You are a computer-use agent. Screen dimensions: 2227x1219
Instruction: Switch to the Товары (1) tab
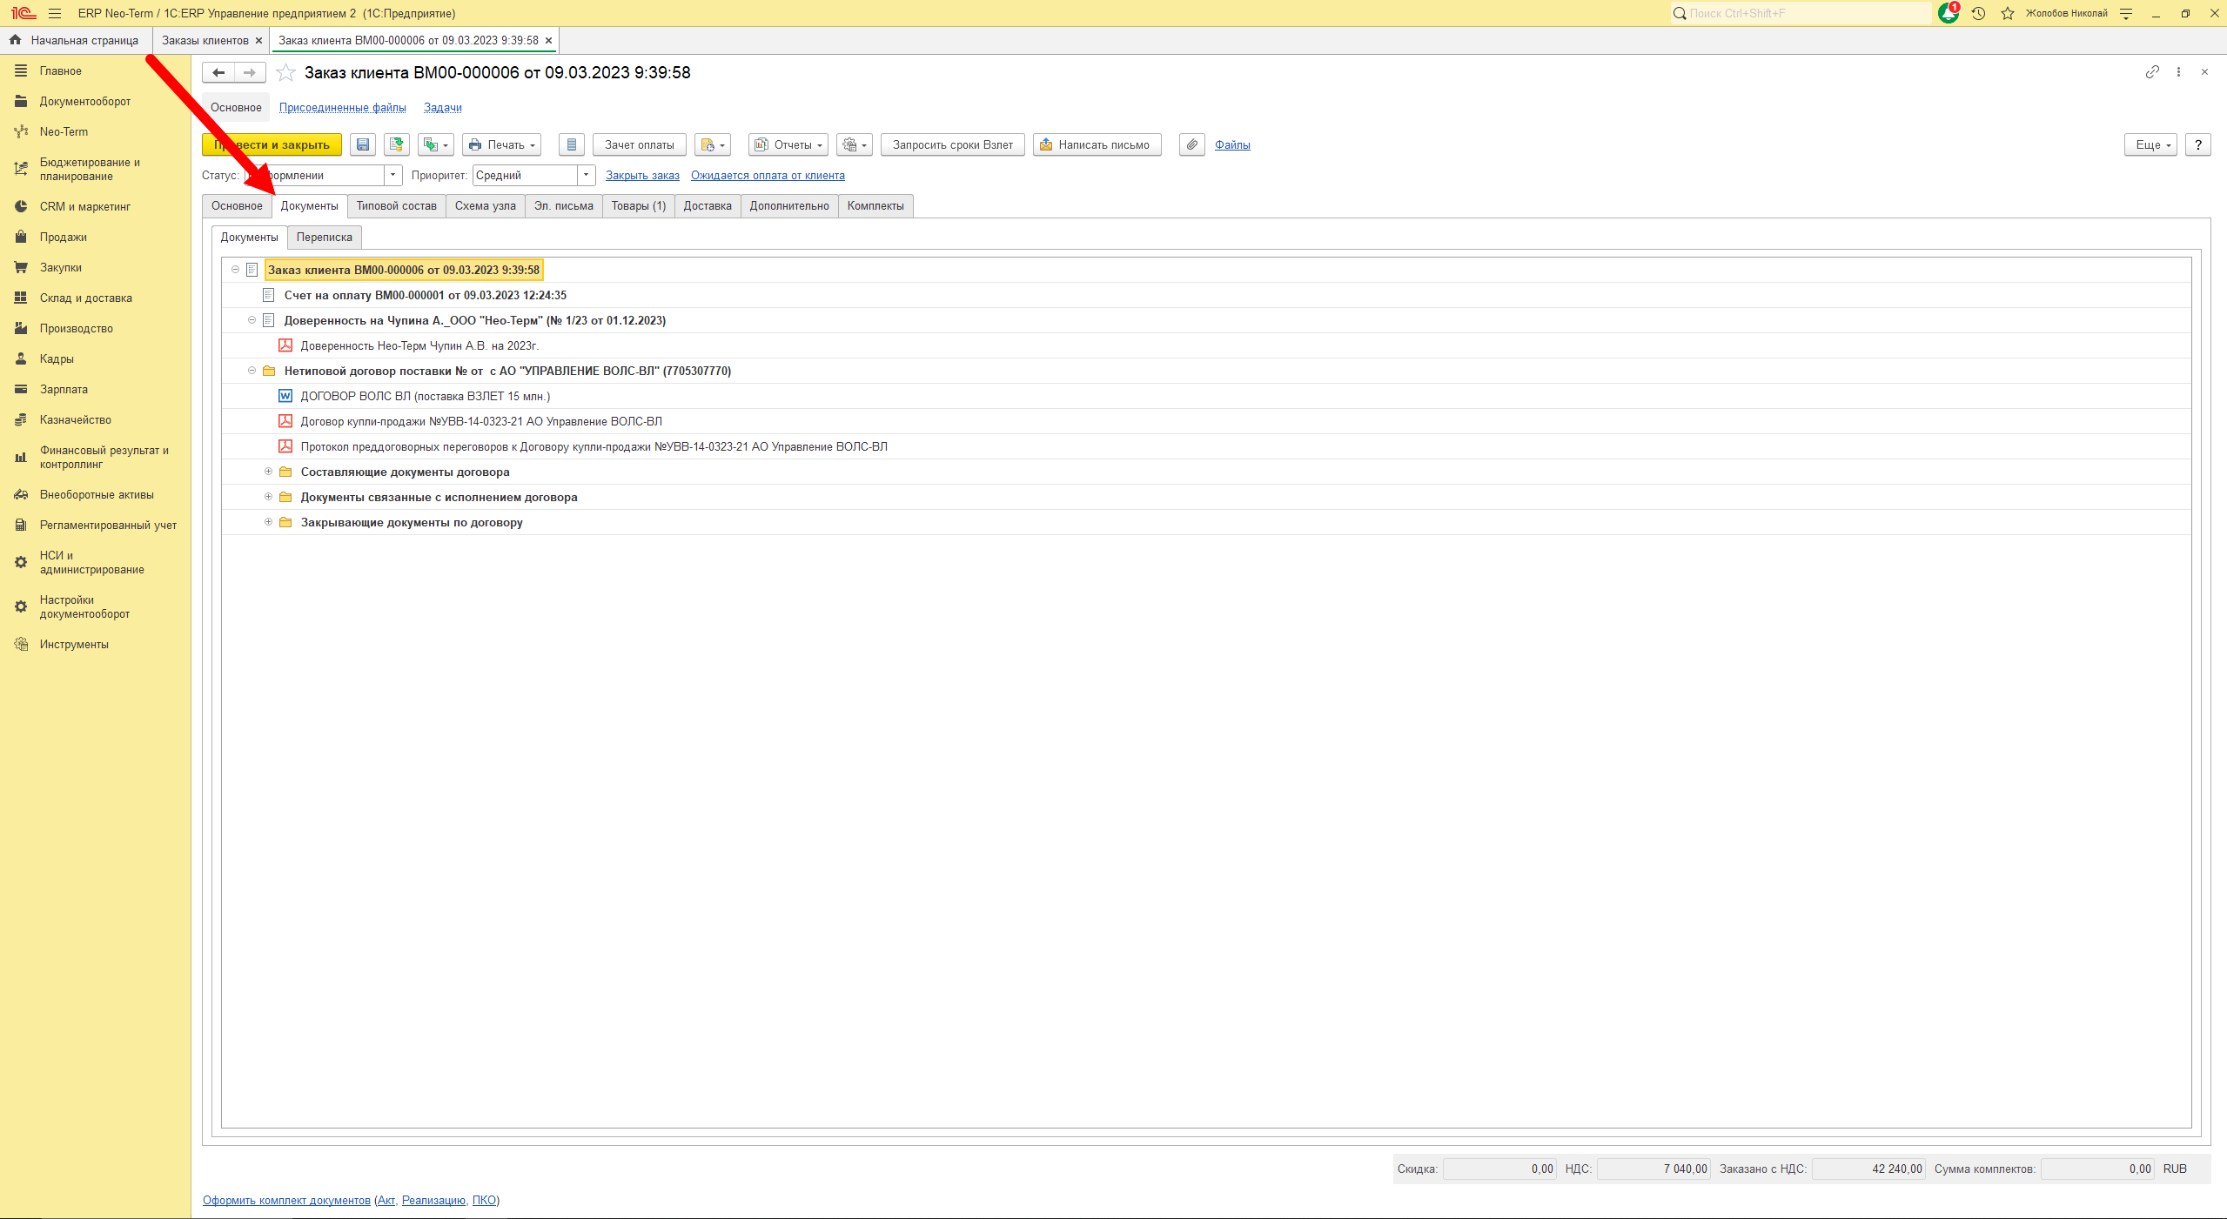(638, 206)
